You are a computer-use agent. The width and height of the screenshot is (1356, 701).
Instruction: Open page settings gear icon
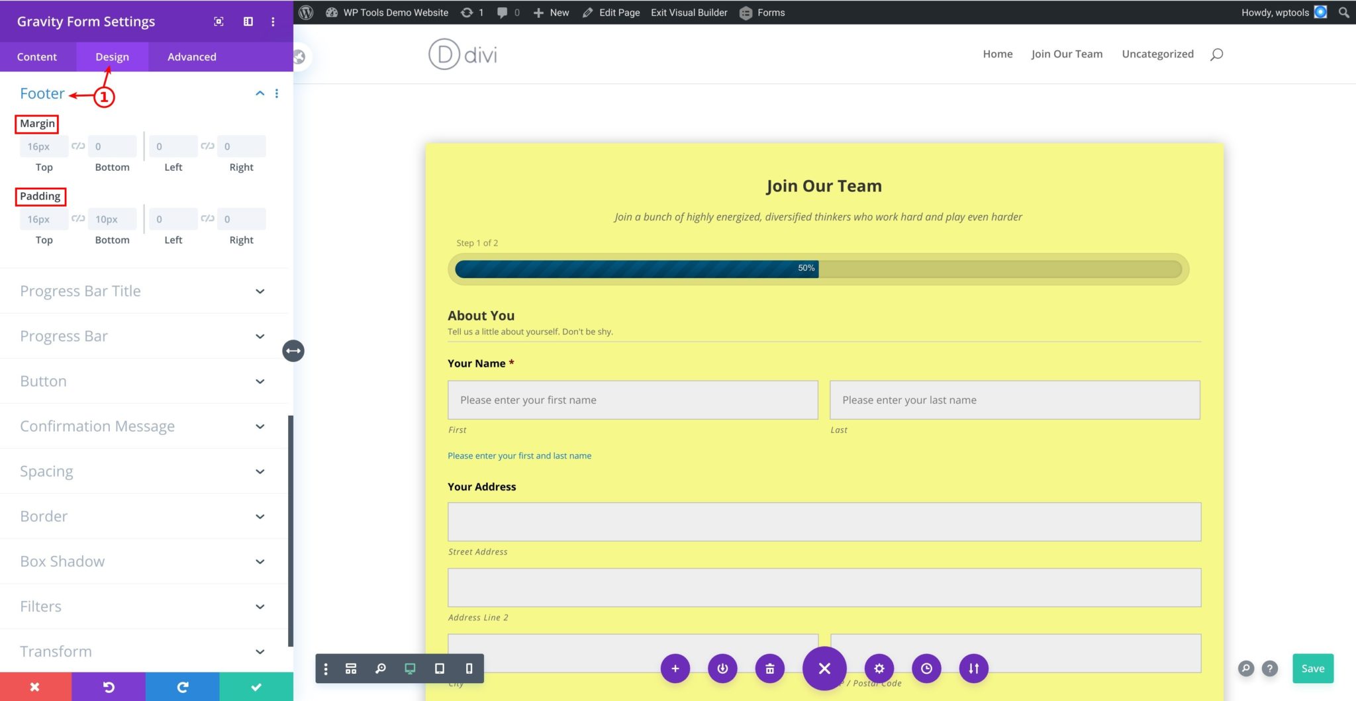pyautogui.click(x=879, y=669)
